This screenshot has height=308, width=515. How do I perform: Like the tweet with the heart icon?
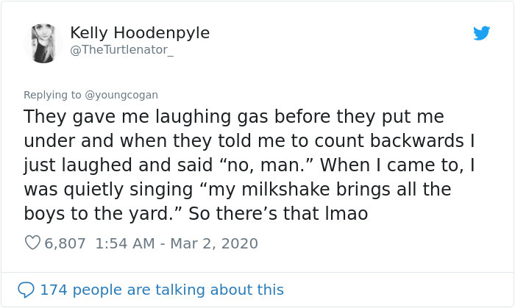(x=32, y=243)
